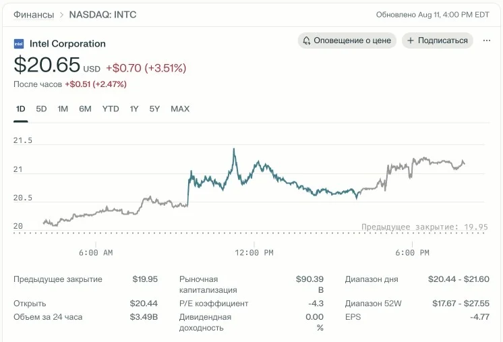Click the EPS label

[353, 317]
